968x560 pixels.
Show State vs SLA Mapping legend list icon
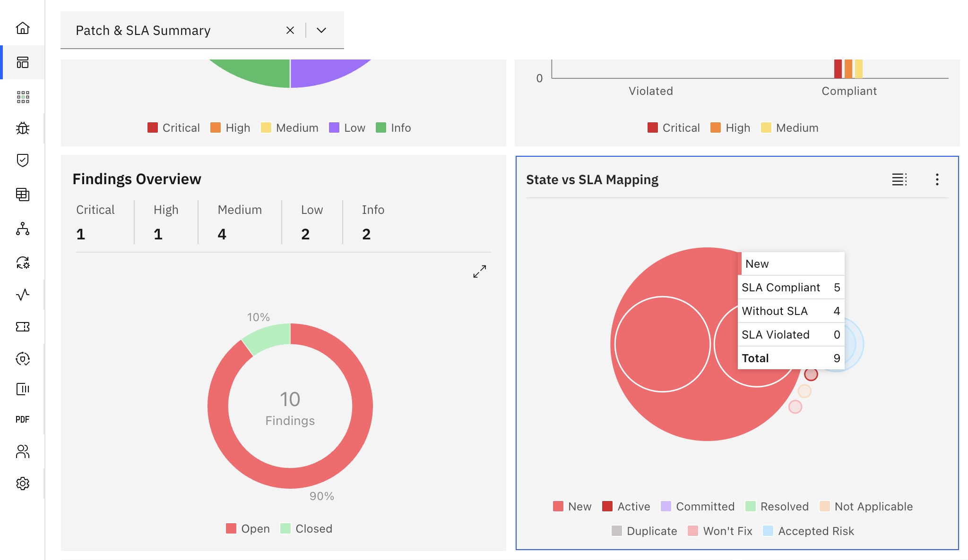[899, 179]
